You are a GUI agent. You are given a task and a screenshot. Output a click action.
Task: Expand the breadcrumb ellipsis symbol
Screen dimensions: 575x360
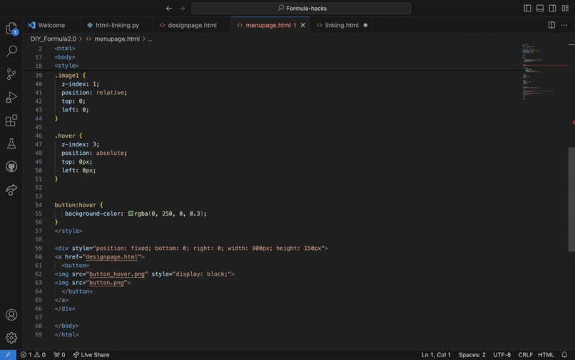(x=150, y=39)
